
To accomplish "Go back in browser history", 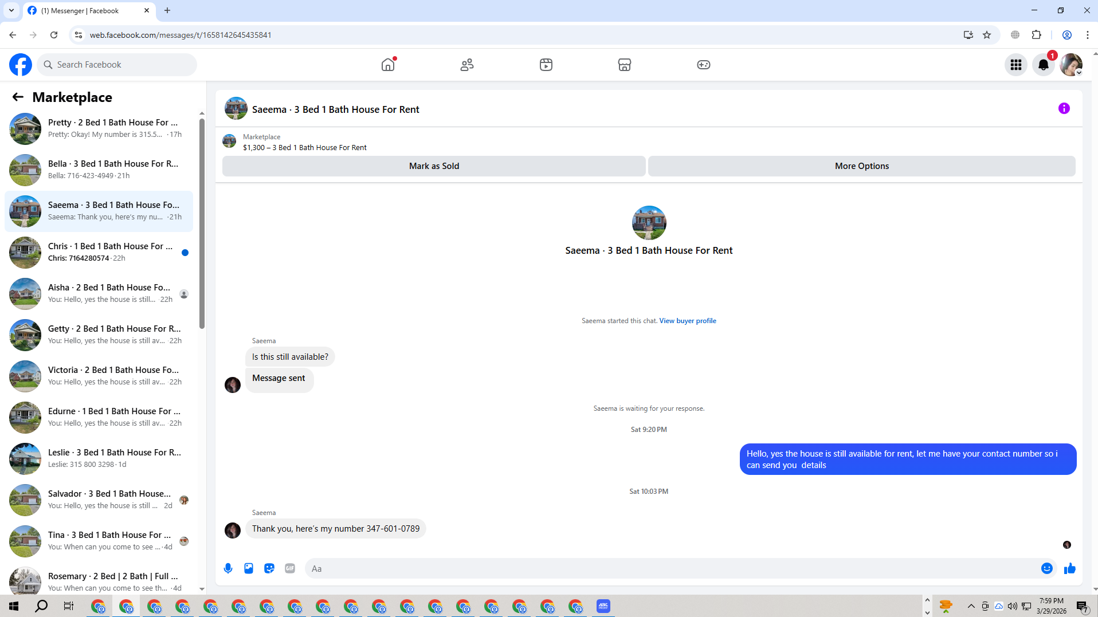I will pos(13,35).
